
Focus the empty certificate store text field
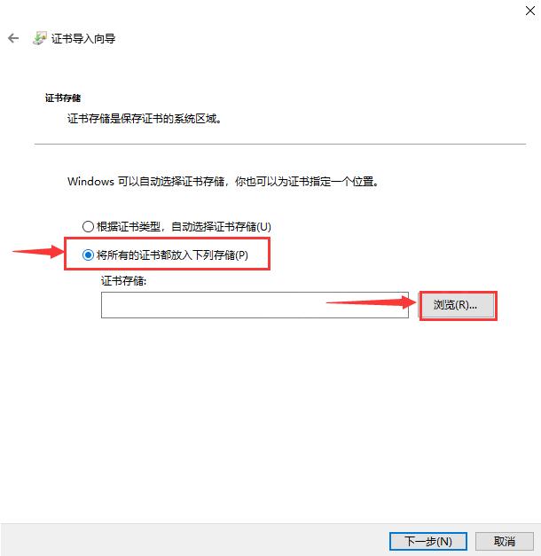[x=255, y=305]
